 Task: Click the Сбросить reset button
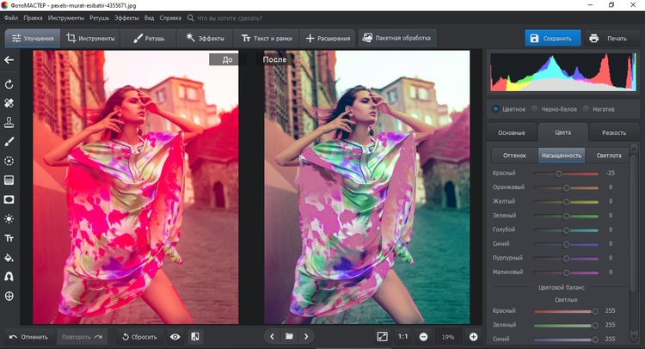(x=139, y=336)
